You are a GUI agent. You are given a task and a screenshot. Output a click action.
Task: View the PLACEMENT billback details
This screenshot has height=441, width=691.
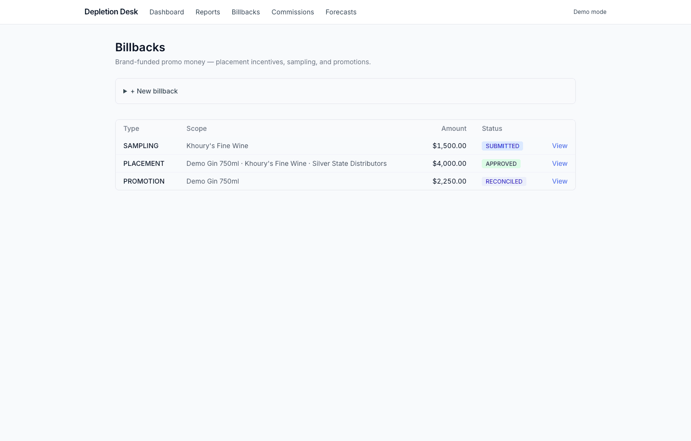coord(560,163)
